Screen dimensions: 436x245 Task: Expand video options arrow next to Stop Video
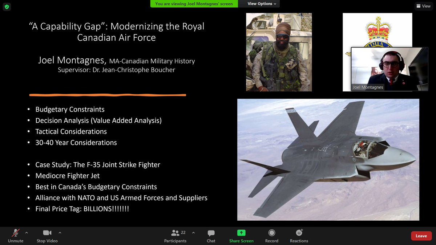pos(60,232)
